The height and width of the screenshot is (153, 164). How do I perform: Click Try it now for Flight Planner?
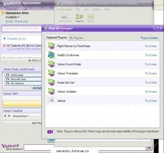(151, 46)
